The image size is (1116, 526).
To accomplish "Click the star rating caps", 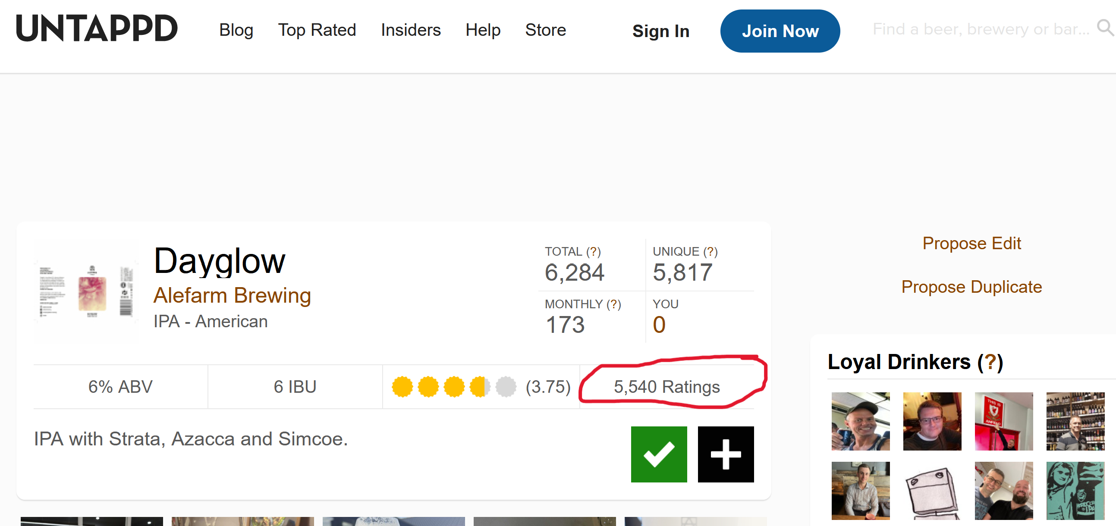I will coord(454,387).
